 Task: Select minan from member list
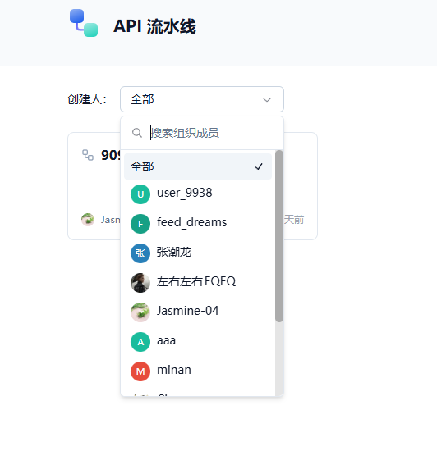198,371
